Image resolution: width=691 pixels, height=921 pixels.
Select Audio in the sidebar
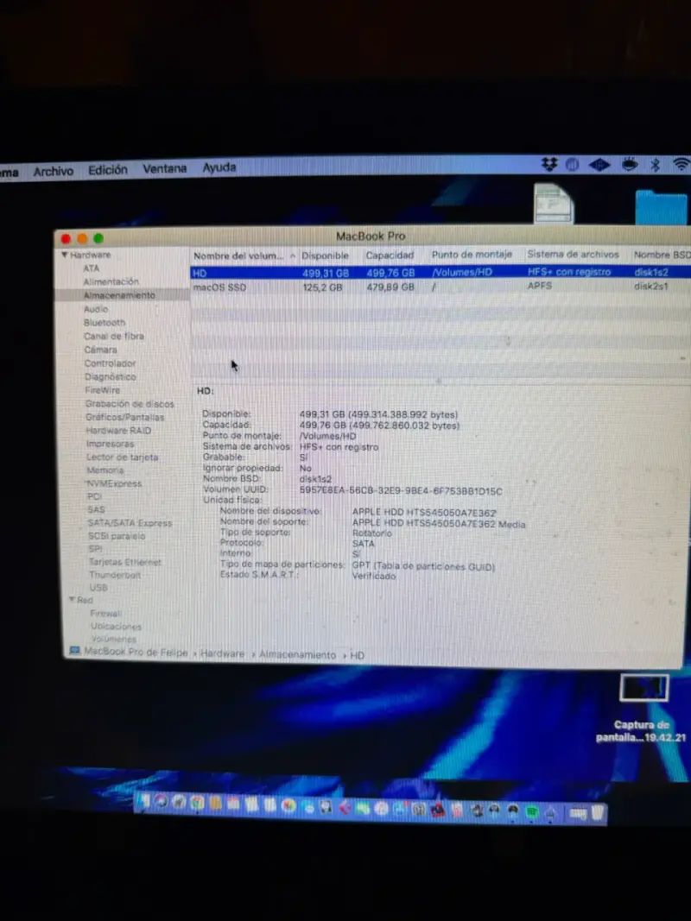(96, 309)
